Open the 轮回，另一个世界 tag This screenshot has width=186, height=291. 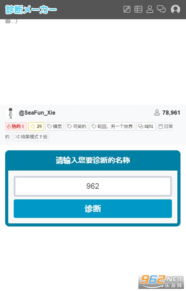tap(112, 126)
